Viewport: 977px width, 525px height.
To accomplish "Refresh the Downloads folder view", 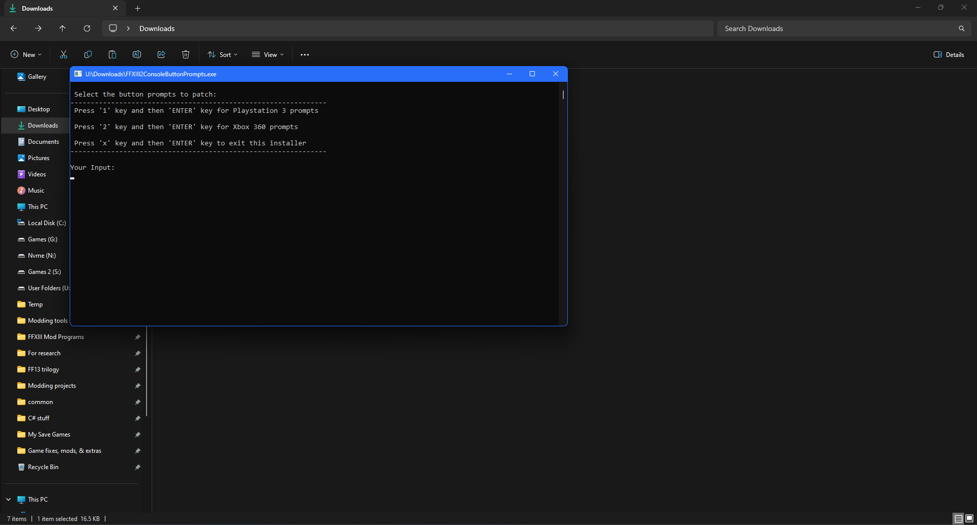I will [87, 28].
